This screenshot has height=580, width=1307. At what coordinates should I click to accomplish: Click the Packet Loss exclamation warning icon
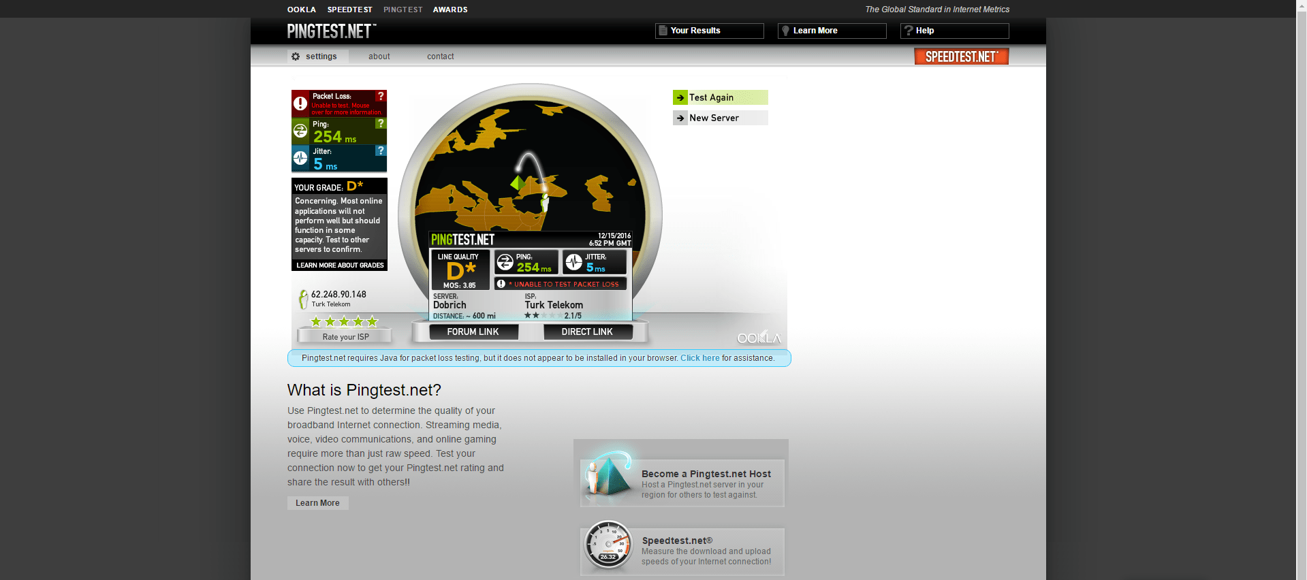(x=300, y=103)
